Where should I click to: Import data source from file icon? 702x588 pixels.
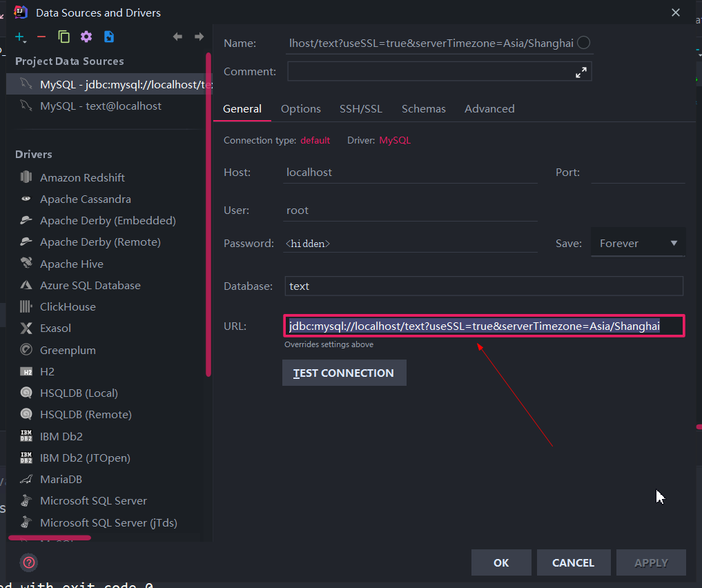[x=108, y=36]
